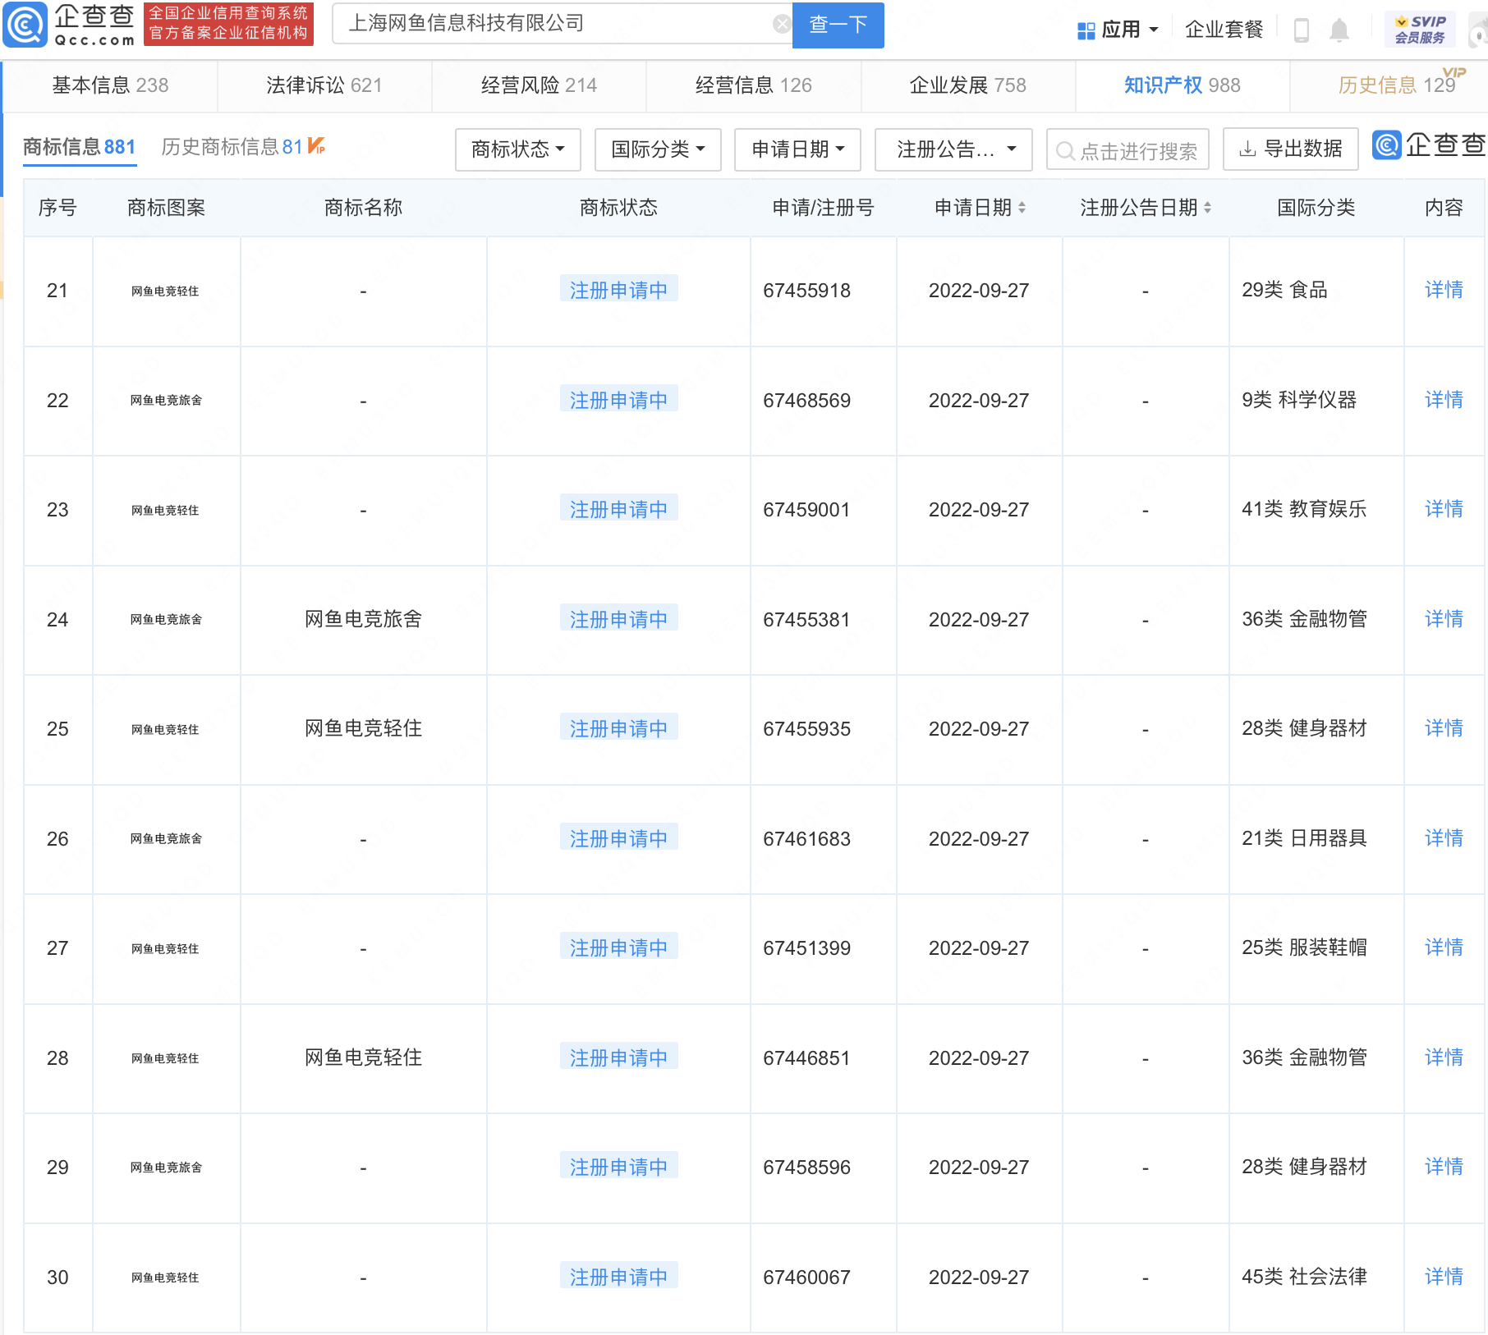Open 企业套餐 link

[x=1224, y=30]
